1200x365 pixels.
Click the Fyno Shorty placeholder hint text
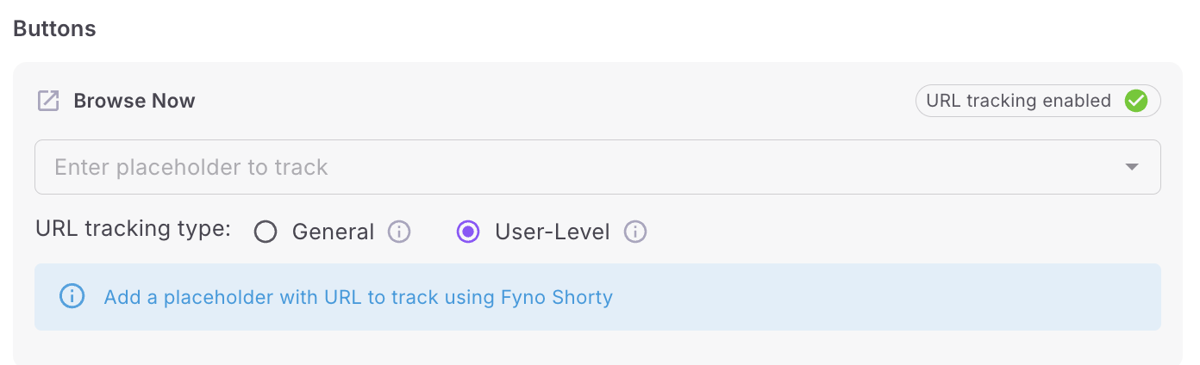(x=358, y=298)
